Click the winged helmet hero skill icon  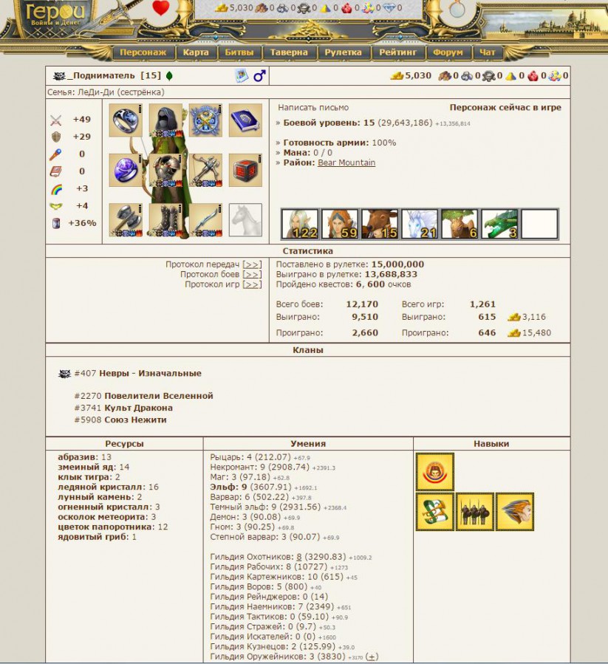click(x=514, y=512)
